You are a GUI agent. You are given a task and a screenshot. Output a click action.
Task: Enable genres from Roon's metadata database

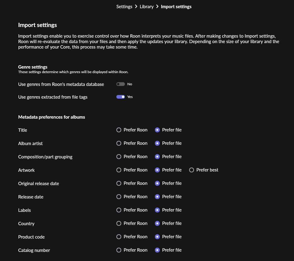coord(120,84)
